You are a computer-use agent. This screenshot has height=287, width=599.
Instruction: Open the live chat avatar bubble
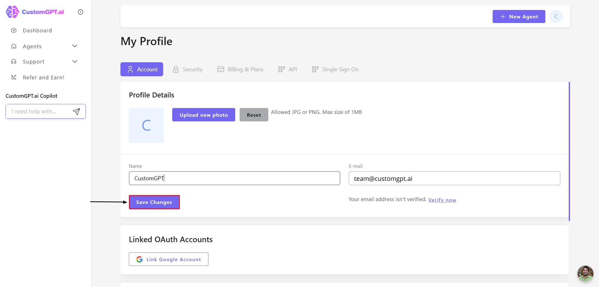(x=585, y=273)
